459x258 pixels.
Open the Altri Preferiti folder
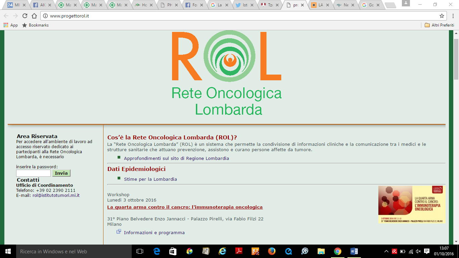coord(439,25)
